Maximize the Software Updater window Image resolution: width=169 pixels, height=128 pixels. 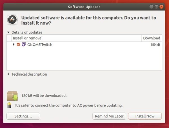pos(156,7)
